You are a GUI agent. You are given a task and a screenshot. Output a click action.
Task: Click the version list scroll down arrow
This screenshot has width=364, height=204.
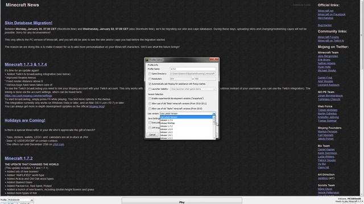(214, 138)
